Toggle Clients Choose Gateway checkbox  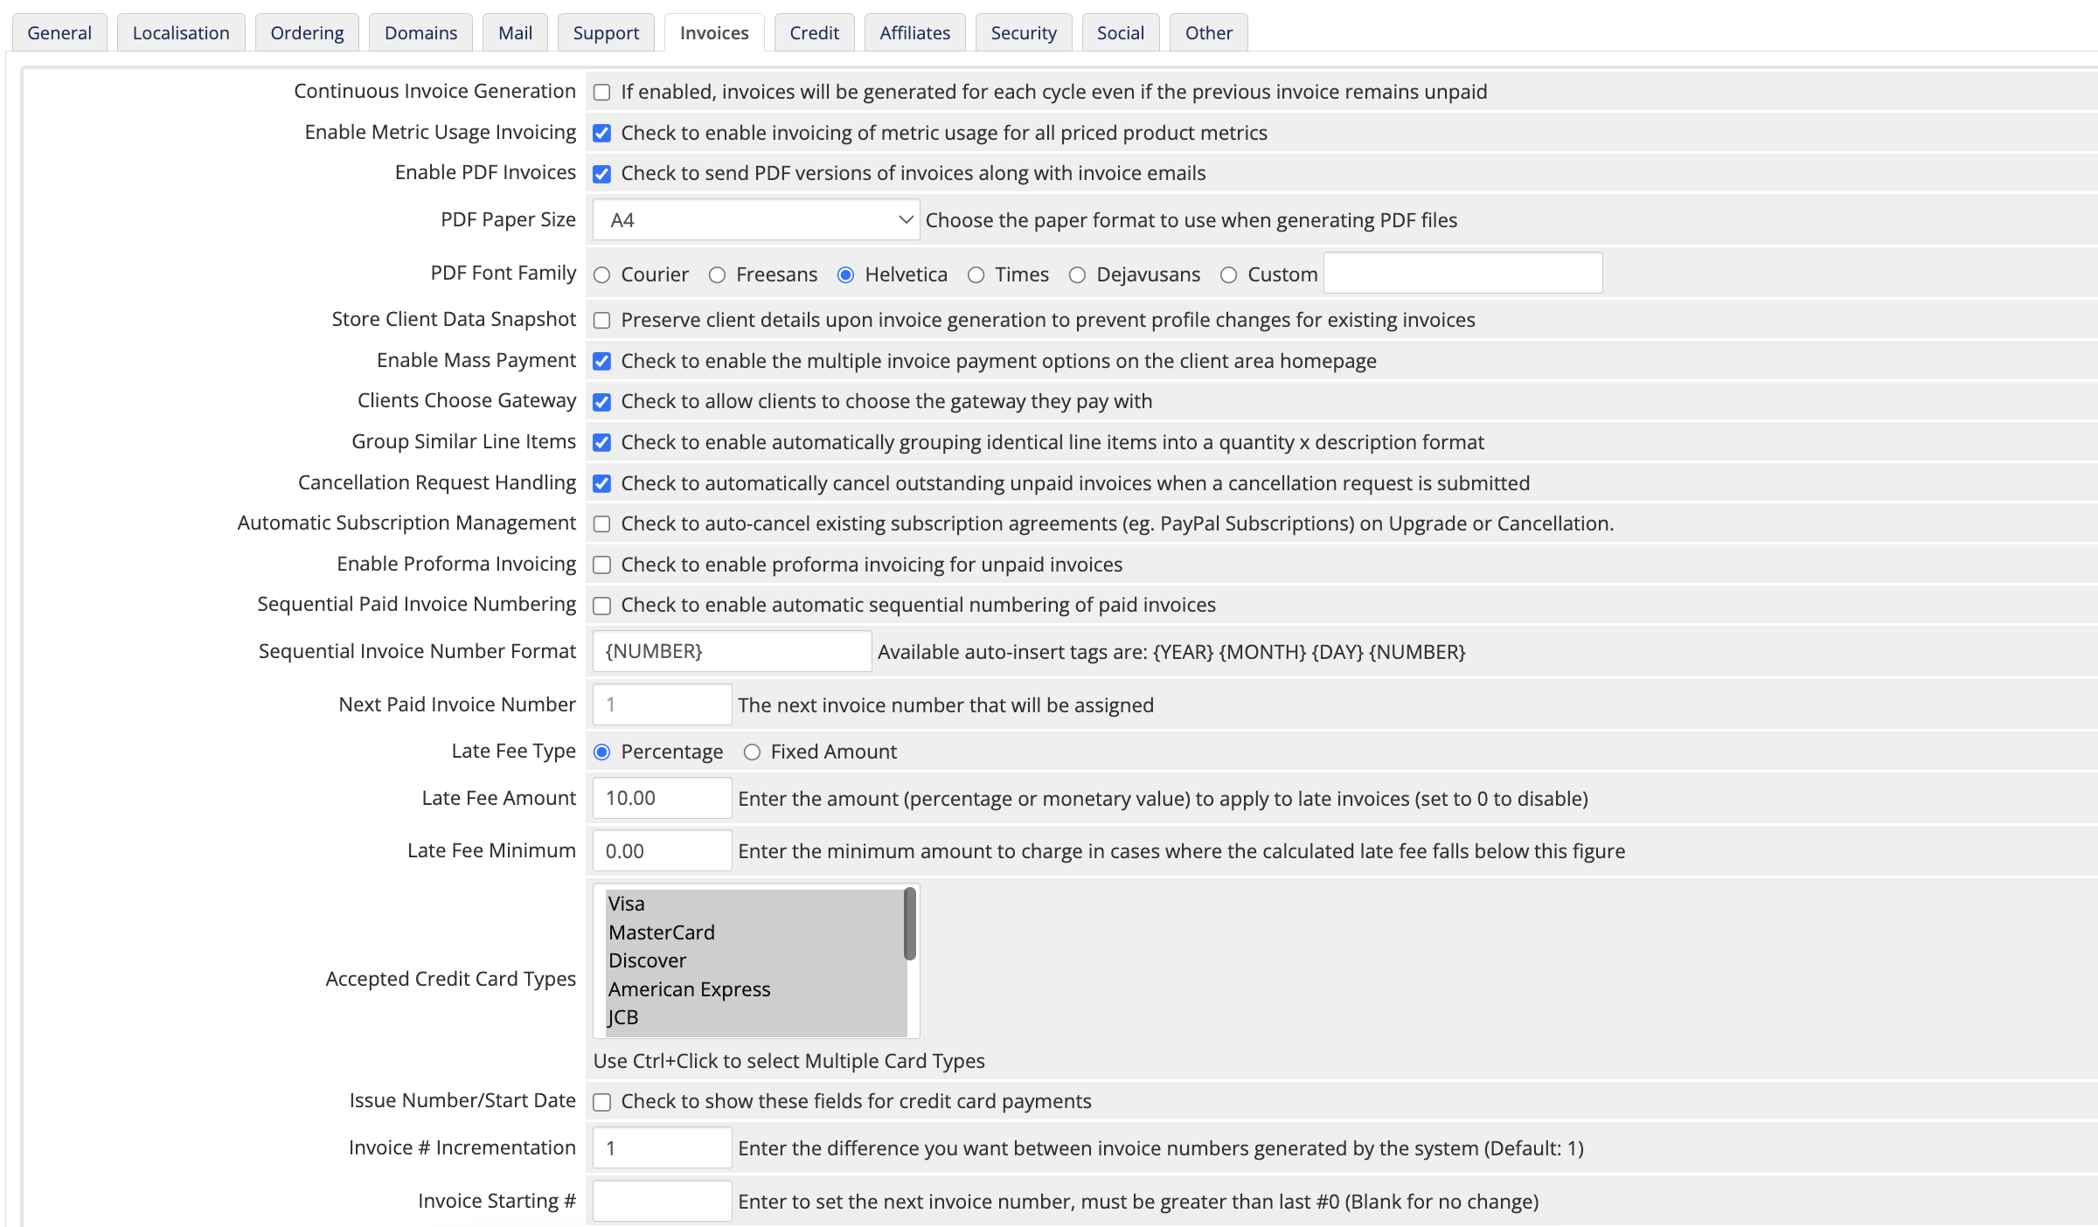(x=601, y=402)
